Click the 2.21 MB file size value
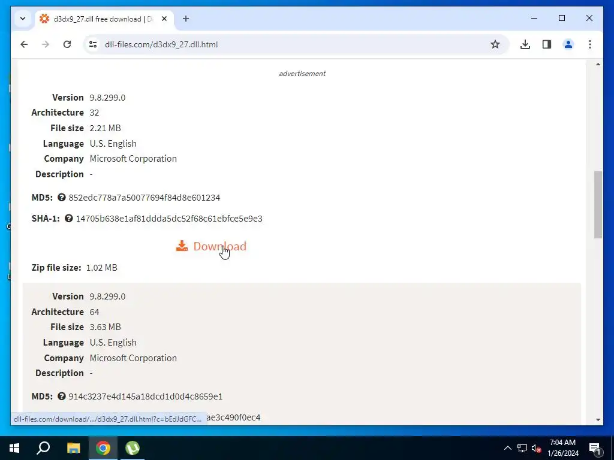This screenshot has width=614, height=460. [x=105, y=128]
